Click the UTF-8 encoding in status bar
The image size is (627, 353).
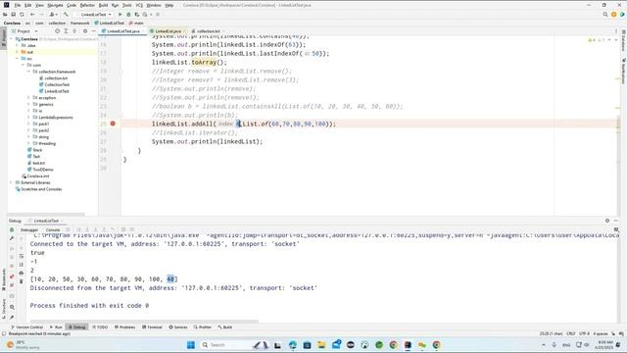pos(584,333)
